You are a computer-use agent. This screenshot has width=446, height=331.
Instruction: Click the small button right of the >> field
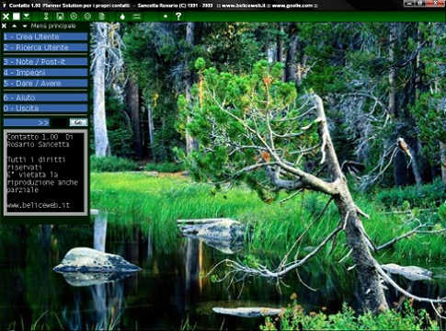click(78, 122)
